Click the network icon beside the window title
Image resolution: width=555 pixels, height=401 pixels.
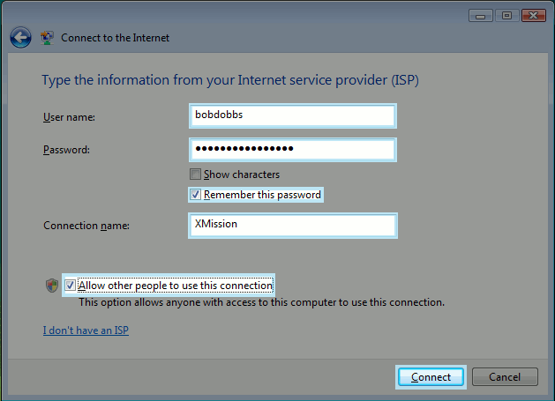tap(47, 38)
